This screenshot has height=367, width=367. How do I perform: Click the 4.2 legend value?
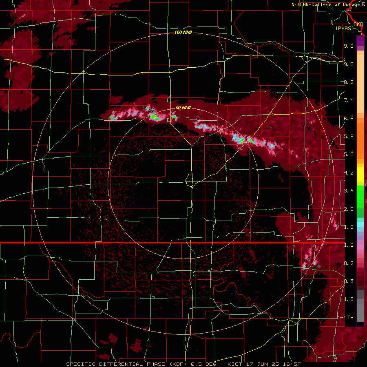coord(349,173)
